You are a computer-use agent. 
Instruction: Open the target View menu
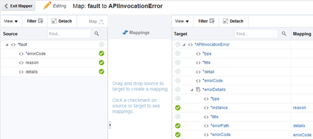(182, 21)
